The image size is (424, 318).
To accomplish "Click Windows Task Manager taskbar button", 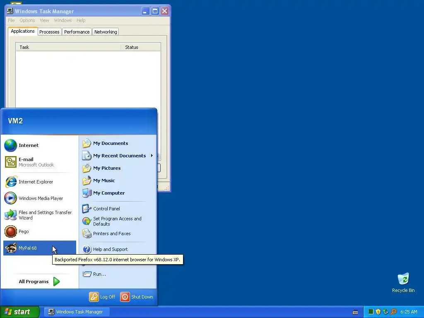I will [x=77, y=312].
